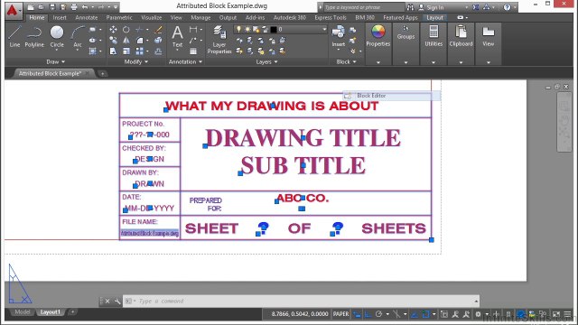Screen dimensions: 578x325
Task: Expand the Layers panel
Action: pos(267,61)
